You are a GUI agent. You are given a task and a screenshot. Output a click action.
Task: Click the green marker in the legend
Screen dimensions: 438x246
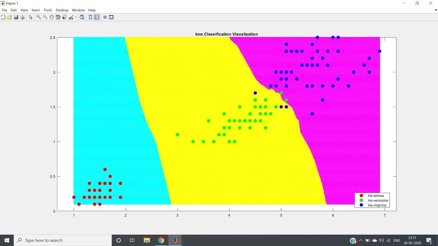(x=361, y=200)
